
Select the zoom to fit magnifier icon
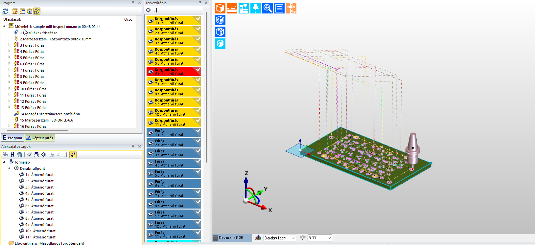[x=267, y=8]
